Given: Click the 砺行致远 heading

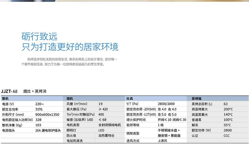Looking at the screenshot, I should tap(39, 36).
